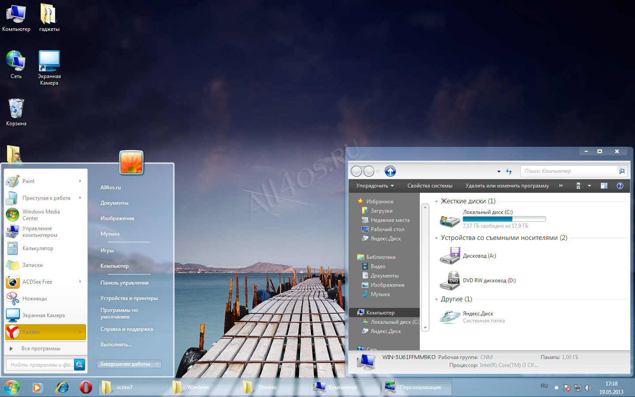Screen dimensions: 635x397
Task: Expand ACDSee Free jump list arrow
Action: tap(80, 281)
